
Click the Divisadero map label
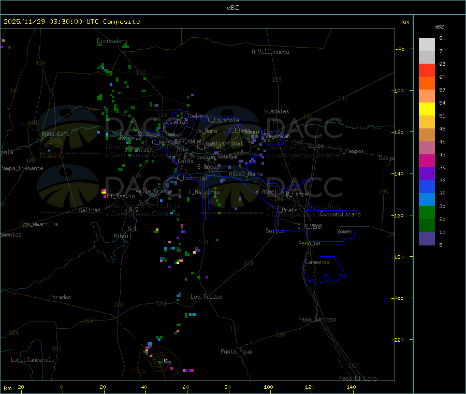tap(112, 41)
